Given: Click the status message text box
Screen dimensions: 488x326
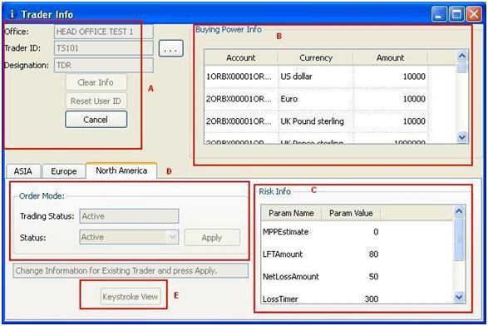Looking at the screenshot, I should 131,270.
